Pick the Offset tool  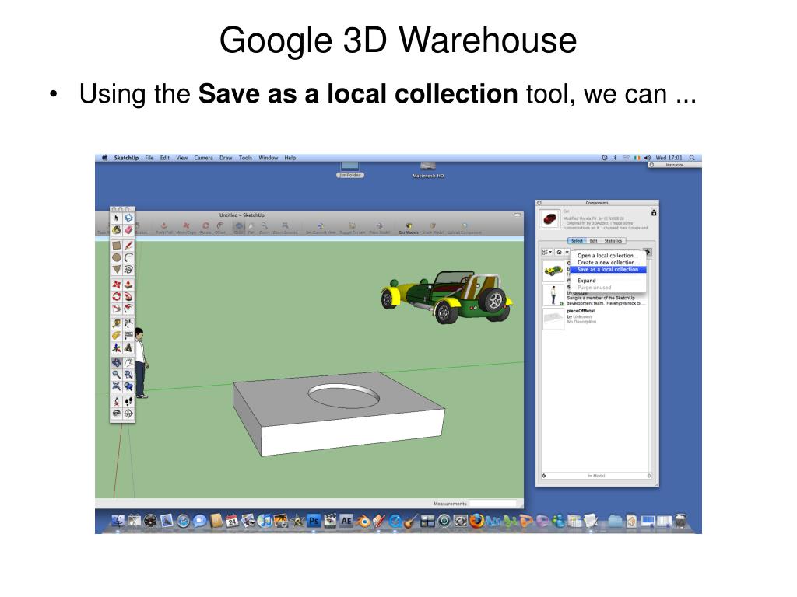(x=128, y=309)
